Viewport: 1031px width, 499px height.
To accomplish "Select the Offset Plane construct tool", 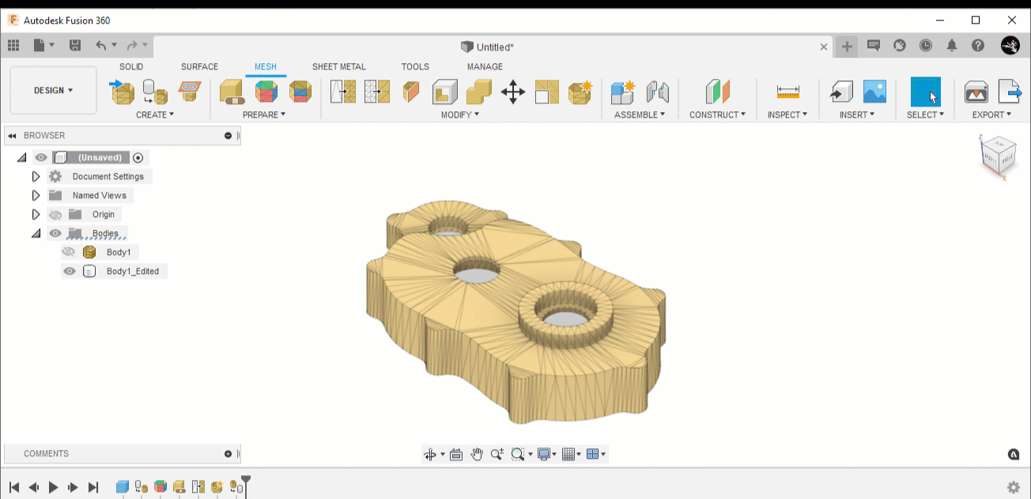I will 718,92.
